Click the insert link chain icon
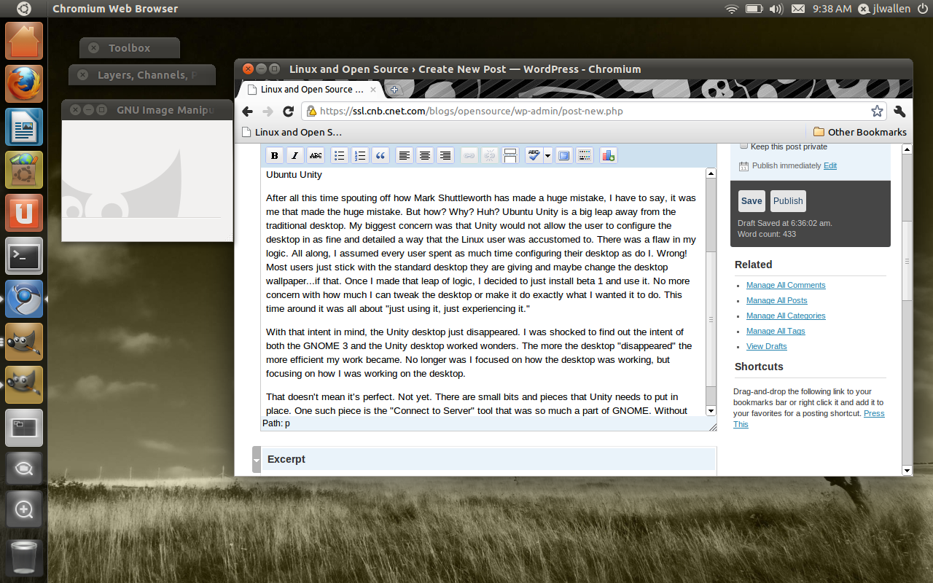This screenshot has height=583, width=933. click(x=469, y=155)
